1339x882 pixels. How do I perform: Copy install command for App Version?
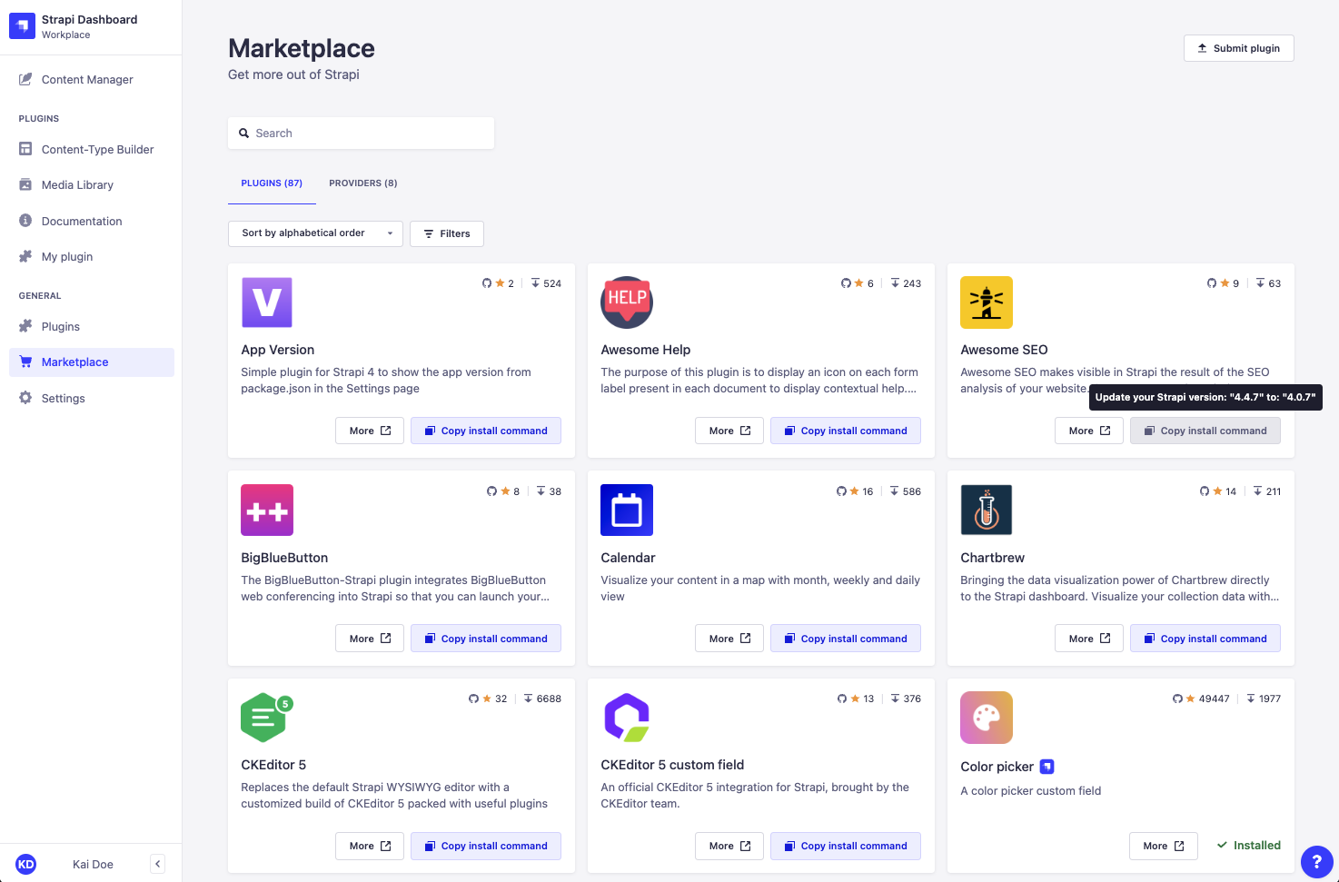click(485, 430)
